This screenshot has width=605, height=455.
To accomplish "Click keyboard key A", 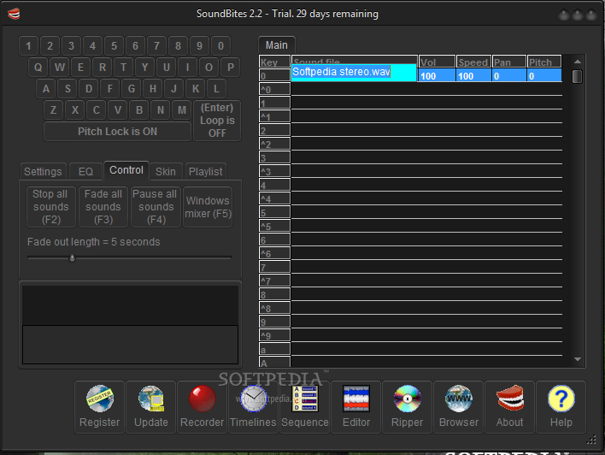I will point(46,89).
